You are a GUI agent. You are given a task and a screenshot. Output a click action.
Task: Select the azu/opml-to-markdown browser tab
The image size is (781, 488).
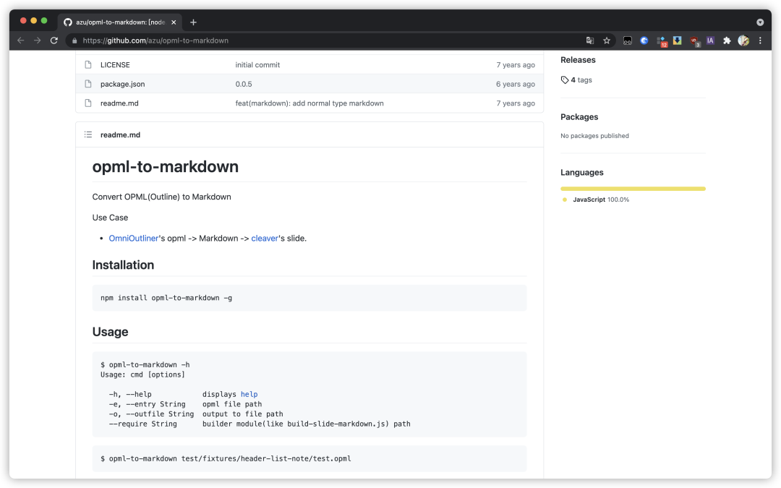click(116, 22)
